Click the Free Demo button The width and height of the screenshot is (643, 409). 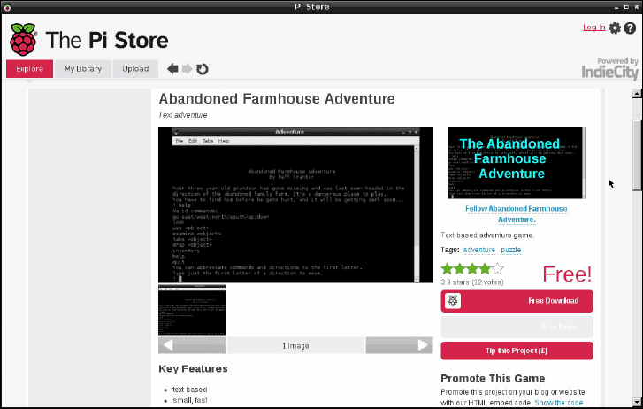click(x=517, y=327)
